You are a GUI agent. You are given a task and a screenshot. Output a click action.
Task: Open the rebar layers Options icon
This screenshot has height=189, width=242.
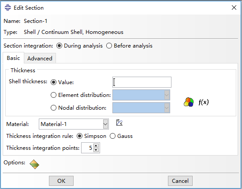34,164
